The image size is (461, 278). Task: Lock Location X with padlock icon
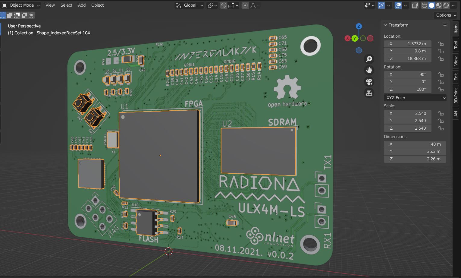click(441, 44)
